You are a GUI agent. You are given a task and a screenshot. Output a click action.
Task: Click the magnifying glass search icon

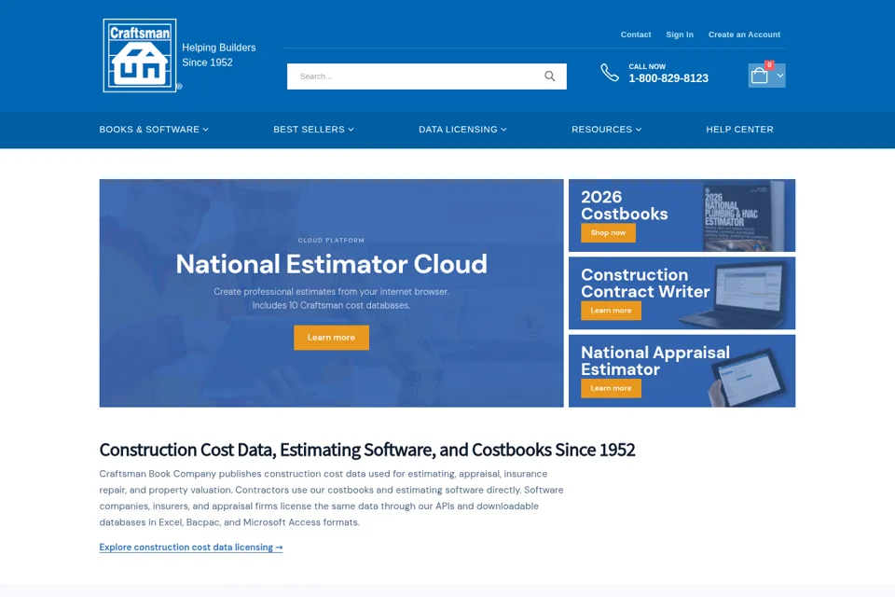550,76
